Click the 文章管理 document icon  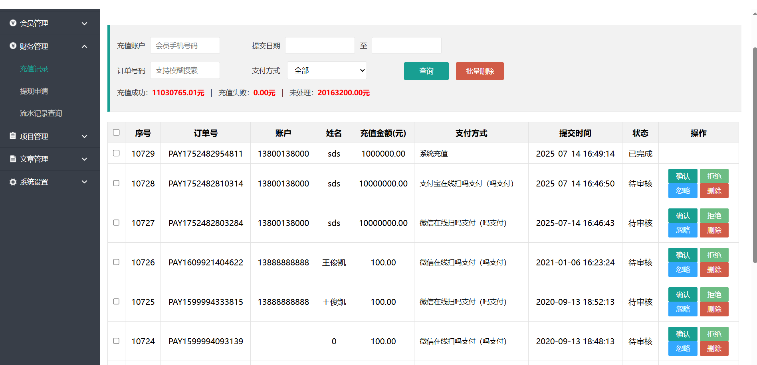coord(13,159)
